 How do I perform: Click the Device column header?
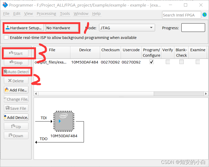click(85, 53)
